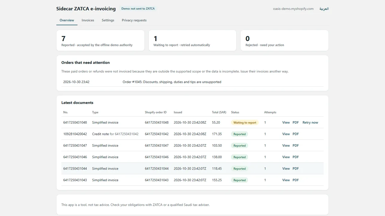Image resolution: width=385 pixels, height=216 pixels.
Task: Go to Privacy requests tab
Action: [x=134, y=20]
